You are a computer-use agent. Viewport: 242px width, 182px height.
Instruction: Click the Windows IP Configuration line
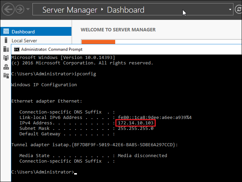(44, 85)
